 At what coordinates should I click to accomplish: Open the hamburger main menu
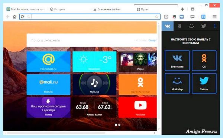(x=214, y=17)
